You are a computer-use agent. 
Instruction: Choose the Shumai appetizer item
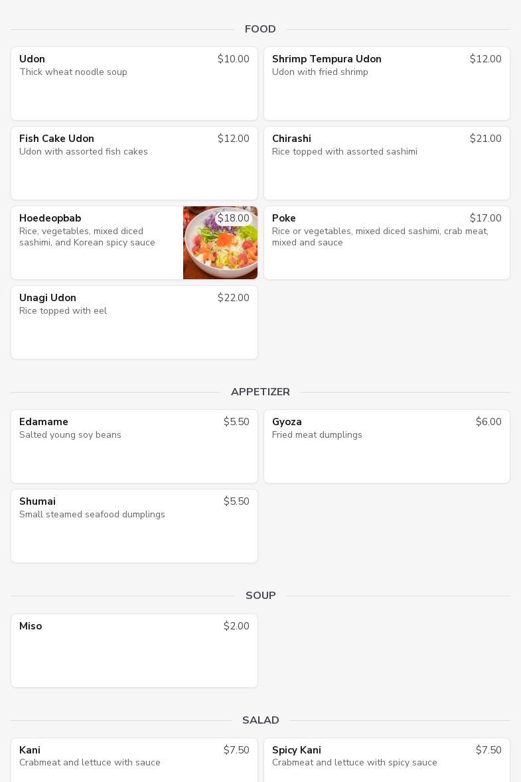click(134, 526)
